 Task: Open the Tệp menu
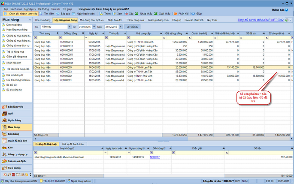(6, 9)
